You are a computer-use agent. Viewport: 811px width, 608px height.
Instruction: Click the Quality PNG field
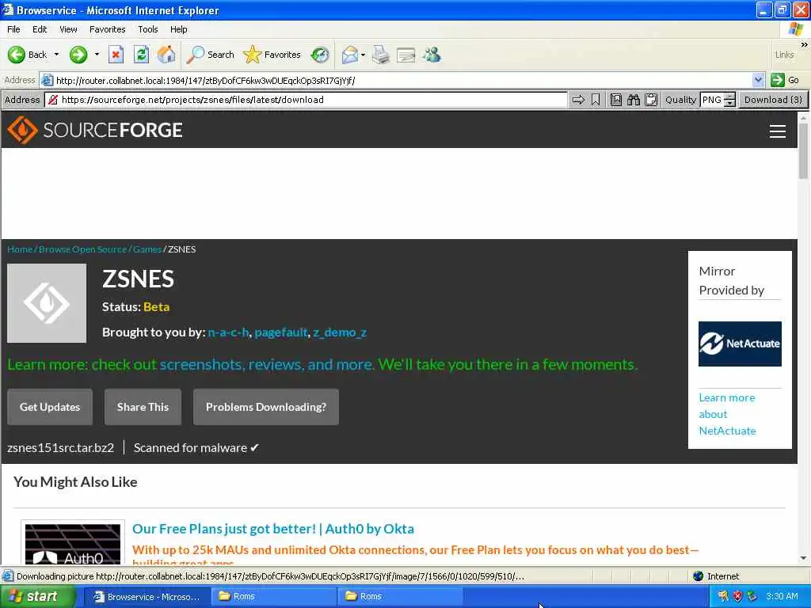point(712,100)
